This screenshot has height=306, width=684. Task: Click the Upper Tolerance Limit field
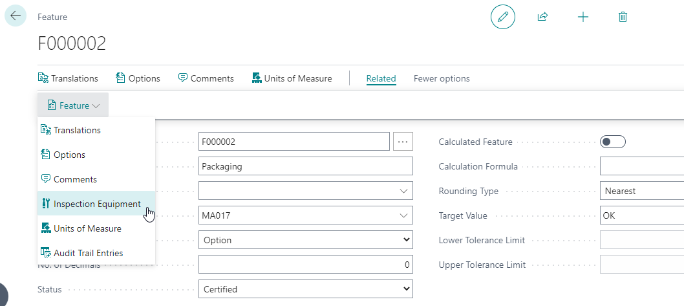pyautogui.click(x=642, y=265)
